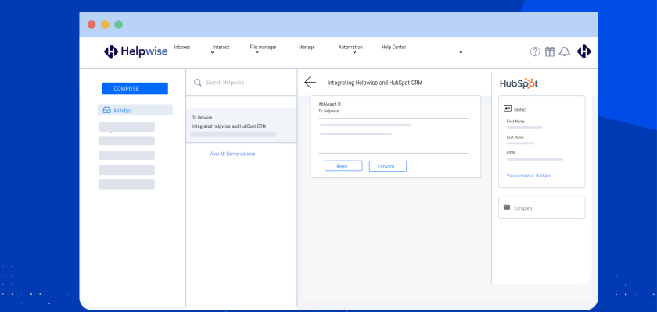Image resolution: width=657 pixels, height=312 pixels.
Task: Expand the Automation dropdown
Action: pos(350,48)
